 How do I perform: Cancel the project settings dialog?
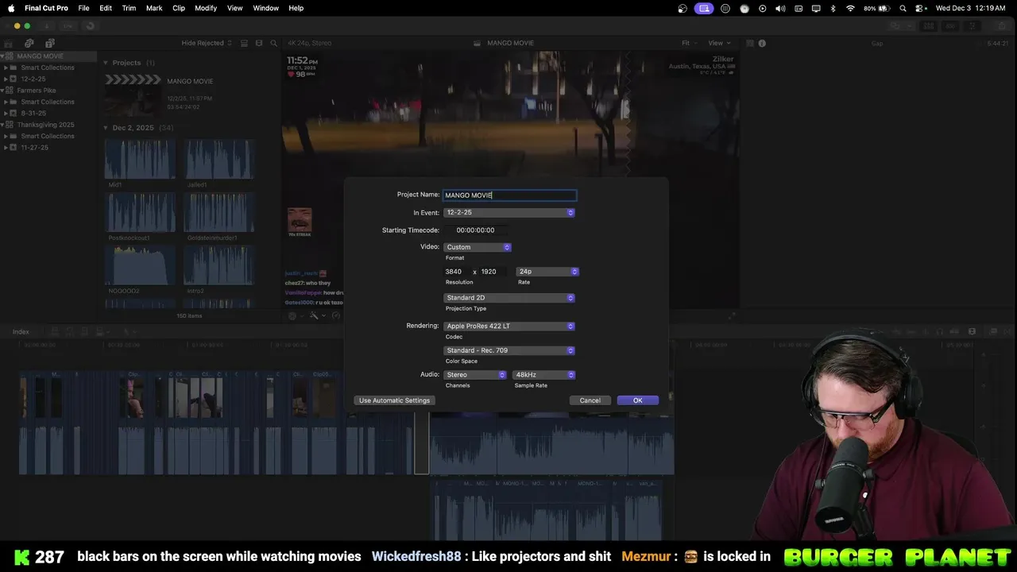590,400
